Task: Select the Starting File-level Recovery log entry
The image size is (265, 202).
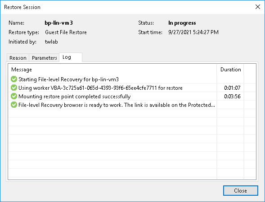Action: click(x=132, y=79)
